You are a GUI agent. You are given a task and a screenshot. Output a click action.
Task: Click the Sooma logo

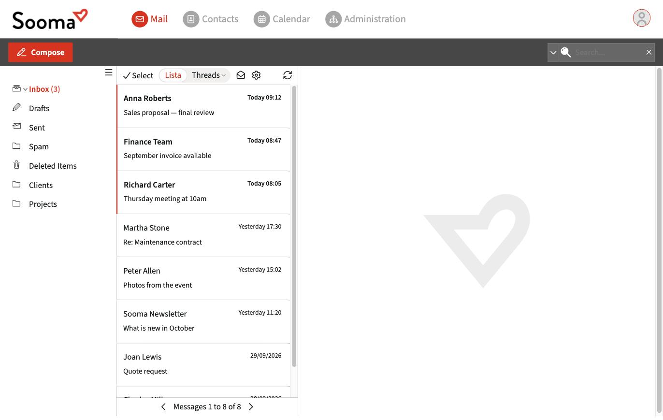[50, 19]
